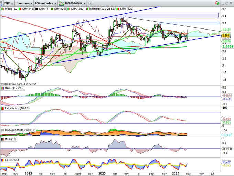The height and width of the screenshot is (176, 234).
Task: Click the Blai5 Koncorde panel icon
Action: (2, 130)
